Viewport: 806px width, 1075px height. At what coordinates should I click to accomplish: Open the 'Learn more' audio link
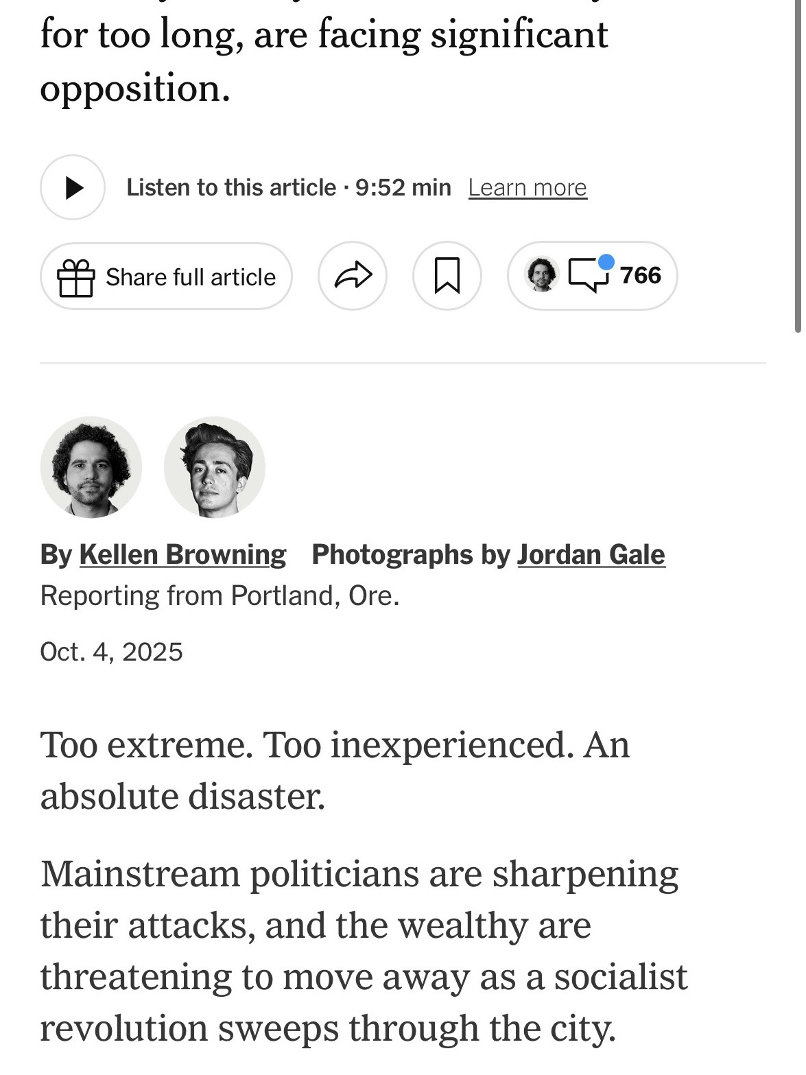(527, 187)
